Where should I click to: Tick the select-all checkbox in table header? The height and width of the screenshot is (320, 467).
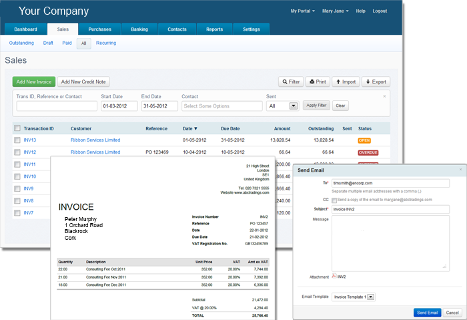click(17, 128)
